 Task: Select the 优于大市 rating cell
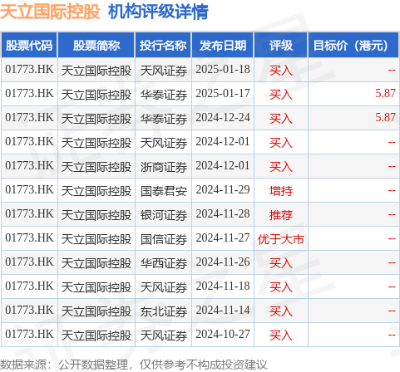[281, 239]
